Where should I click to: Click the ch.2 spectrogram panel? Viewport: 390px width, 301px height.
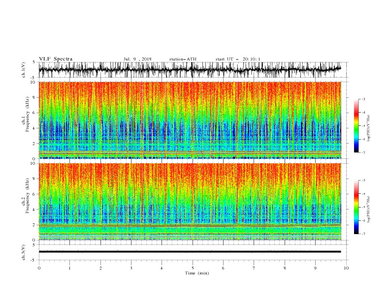click(x=190, y=202)
